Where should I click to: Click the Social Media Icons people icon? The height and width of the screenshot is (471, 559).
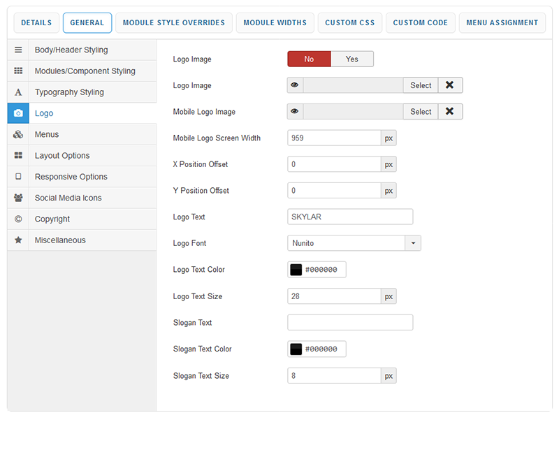pos(18,198)
